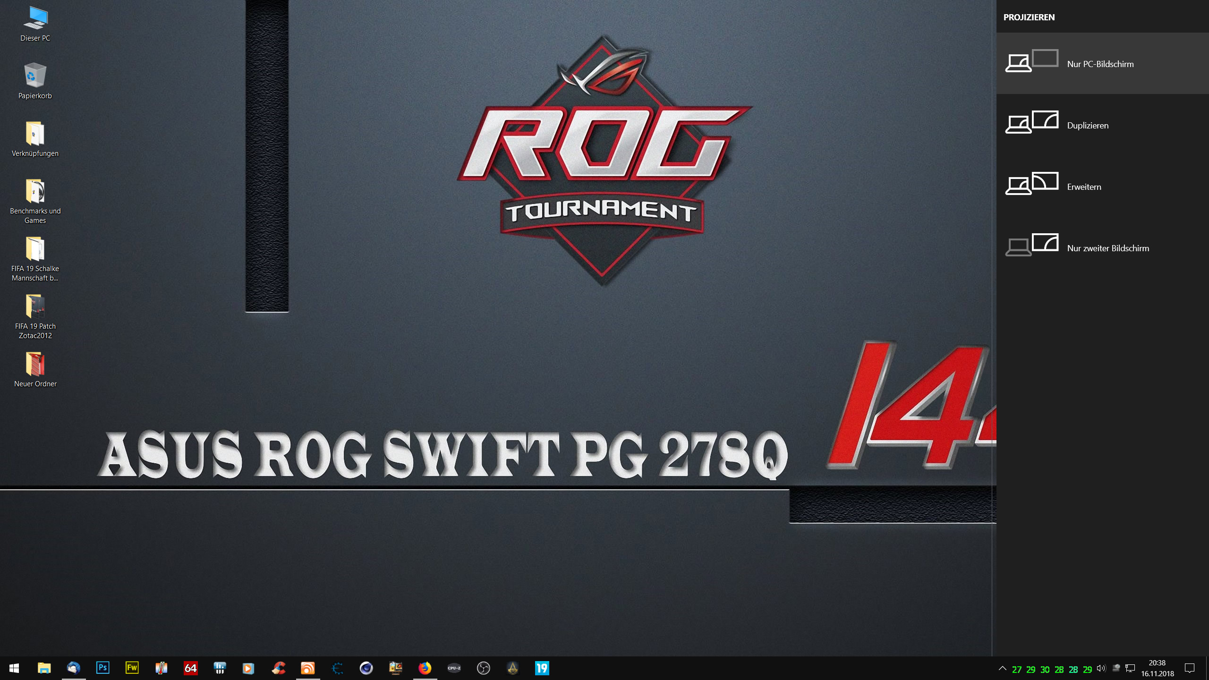Select Nur PC-Bildschirm projection mode
The width and height of the screenshot is (1209, 680).
pyautogui.click(x=1100, y=64)
